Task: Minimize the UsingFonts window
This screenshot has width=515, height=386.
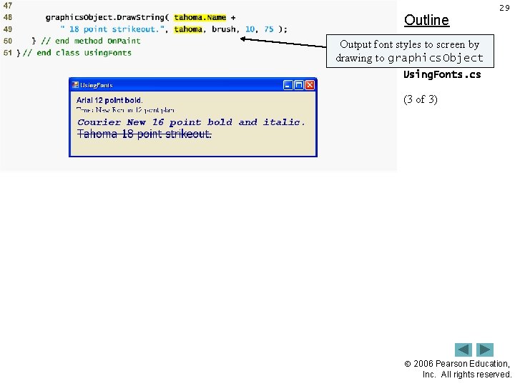Action: click(288, 85)
